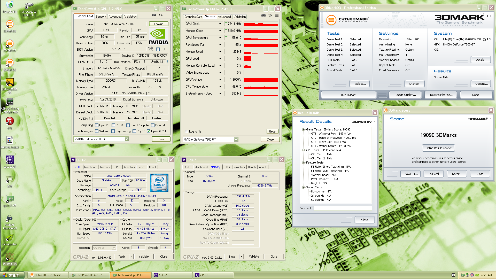Viewport: 496px width, 279px height.
Task: Open the 3DMark2001 SE desktop icon
Action: [10, 86]
